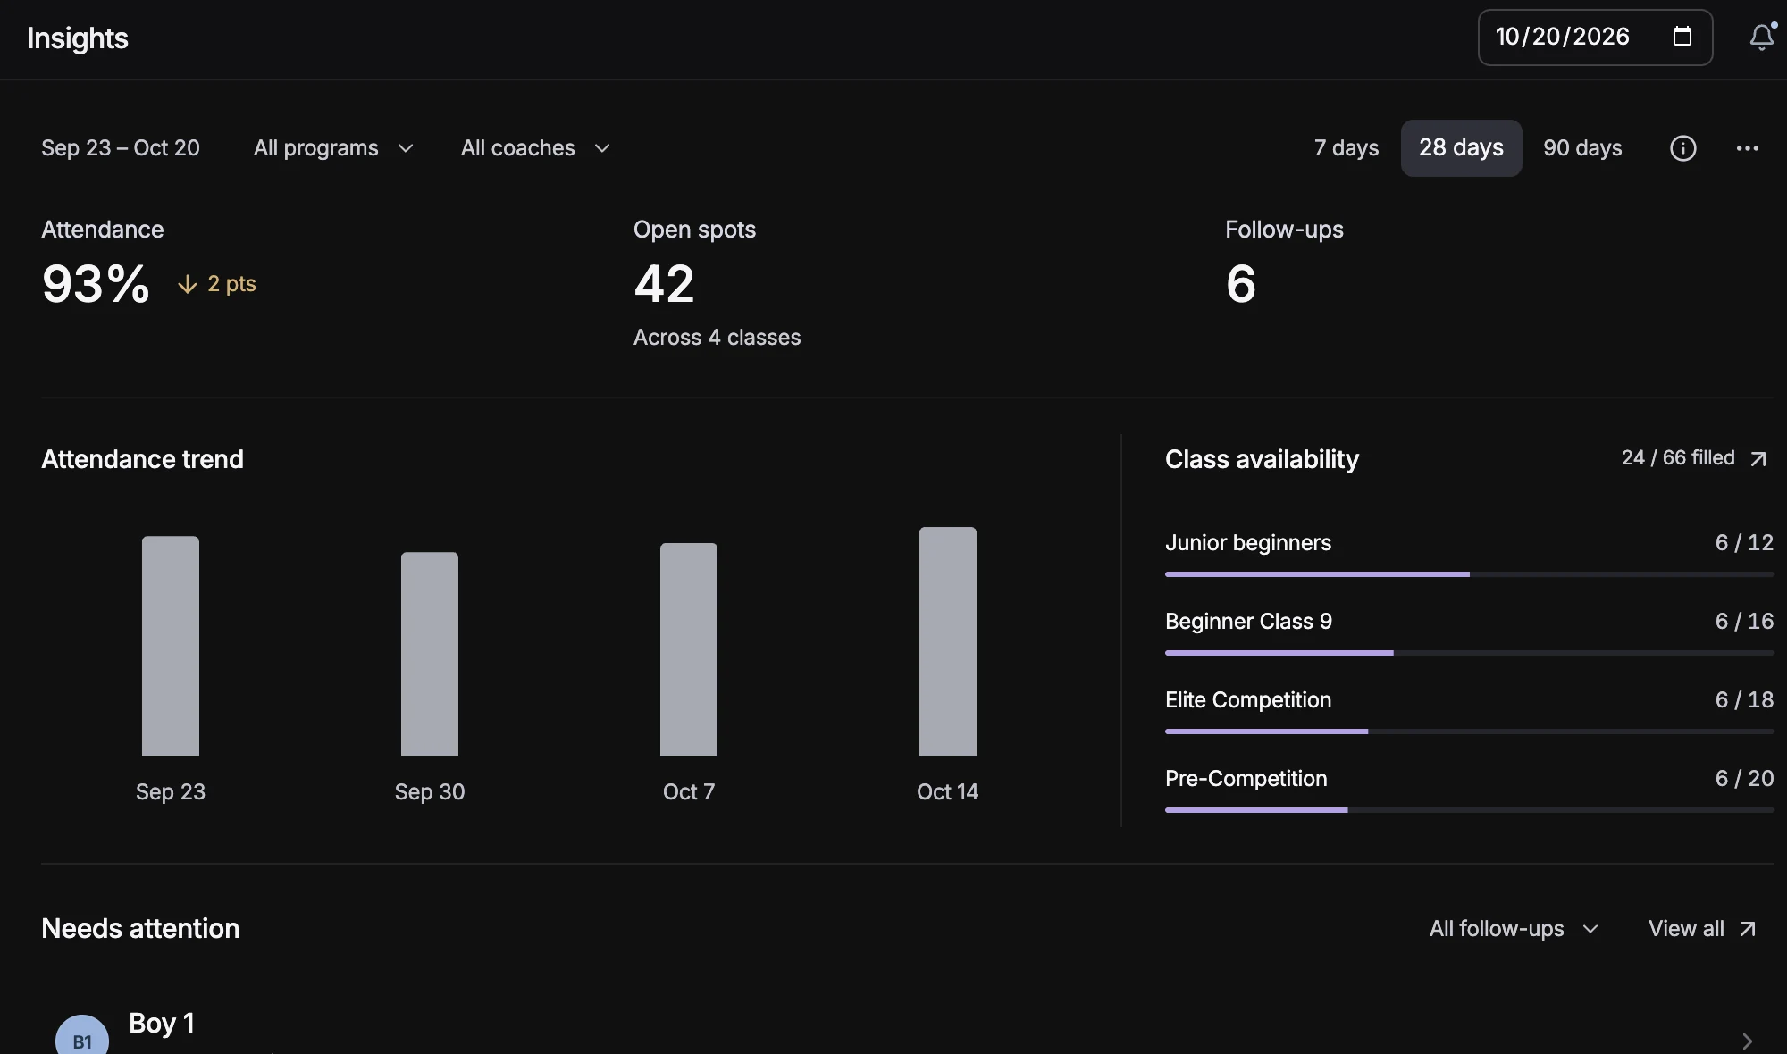The height and width of the screenshot is (1054, 1787).
Task: Click Beginner Class 9 progress bar
Action: click(1469, 653)
